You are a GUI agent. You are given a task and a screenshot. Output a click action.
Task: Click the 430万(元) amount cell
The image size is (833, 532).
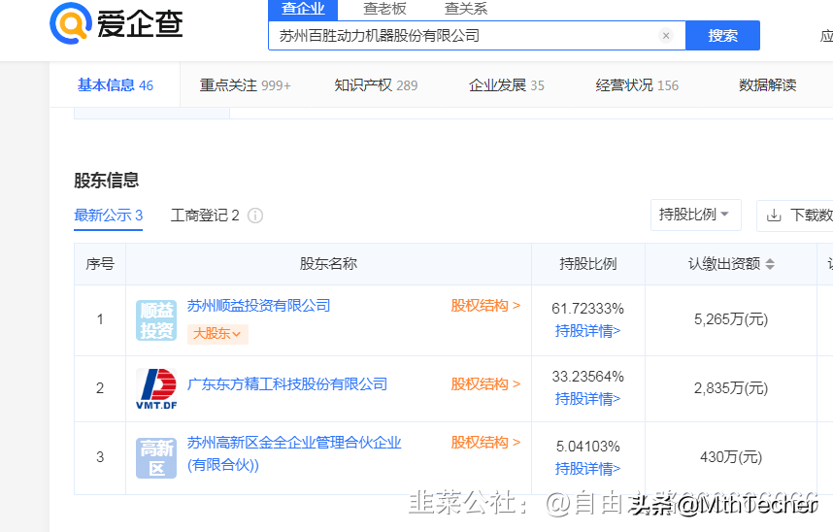731,457
